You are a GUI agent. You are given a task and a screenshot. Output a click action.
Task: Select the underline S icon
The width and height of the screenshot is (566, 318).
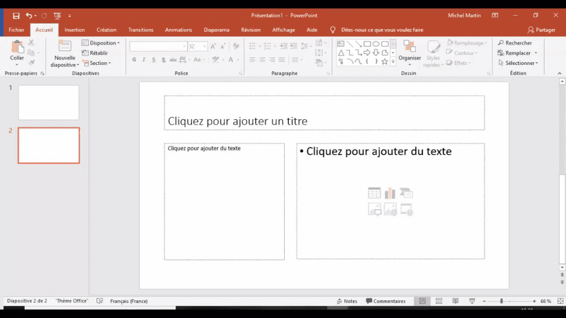point(153,60)
